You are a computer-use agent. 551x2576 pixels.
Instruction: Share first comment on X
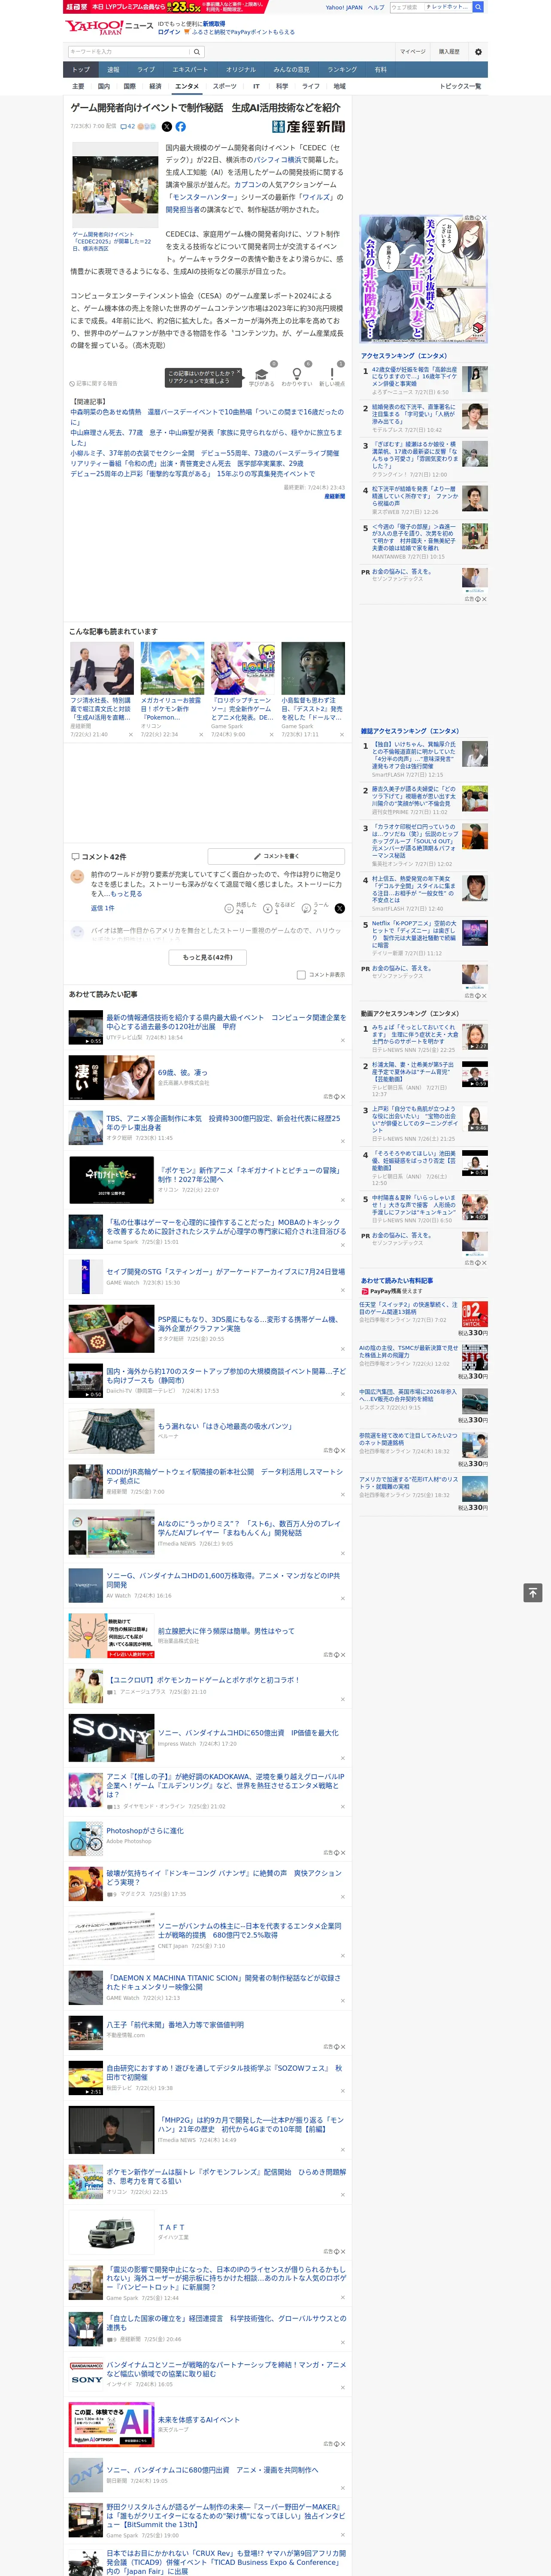339,908
